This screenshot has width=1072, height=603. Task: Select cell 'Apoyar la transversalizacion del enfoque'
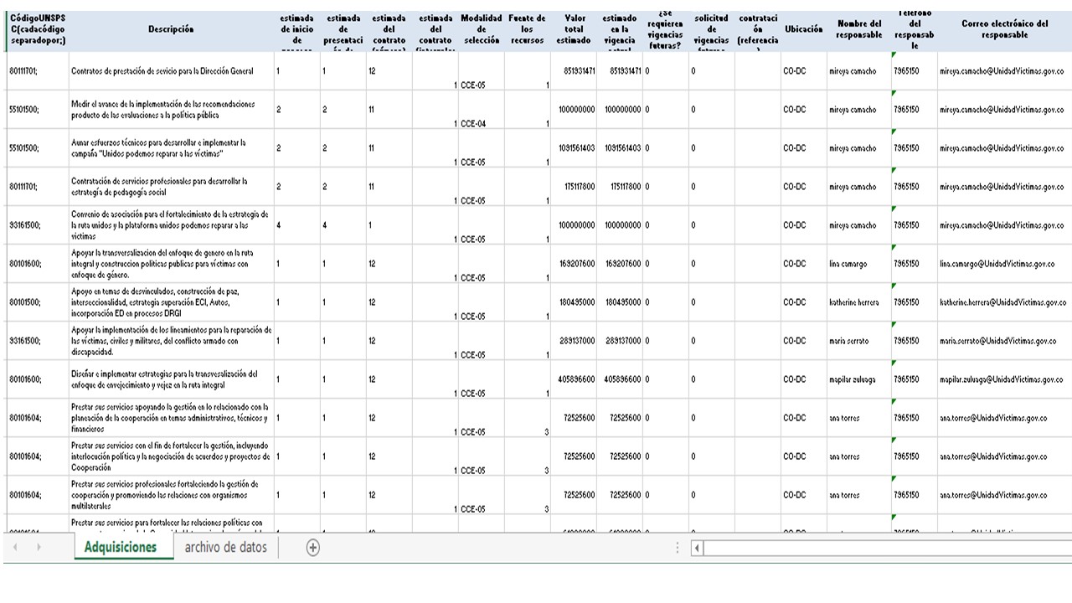tap(171, 264)
